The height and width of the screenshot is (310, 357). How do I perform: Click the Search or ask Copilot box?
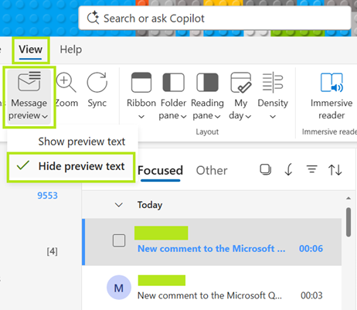point(215,19)
